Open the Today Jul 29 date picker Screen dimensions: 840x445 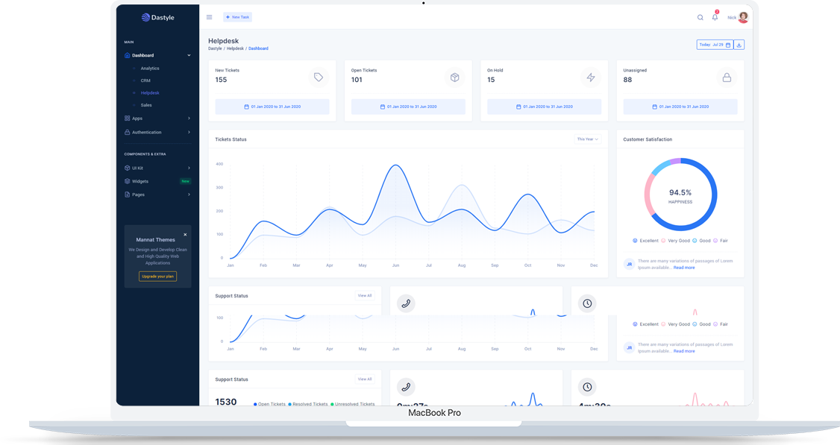tap(714, 45)
